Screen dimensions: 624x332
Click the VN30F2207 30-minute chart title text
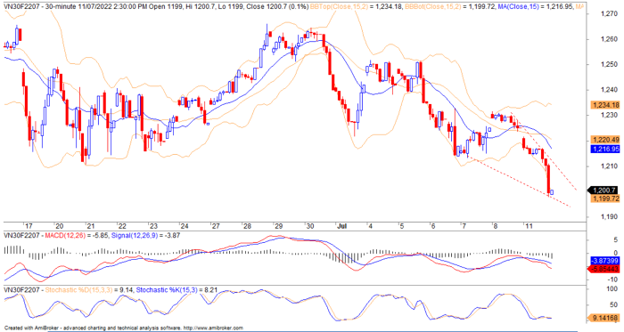tap(156, 6)
